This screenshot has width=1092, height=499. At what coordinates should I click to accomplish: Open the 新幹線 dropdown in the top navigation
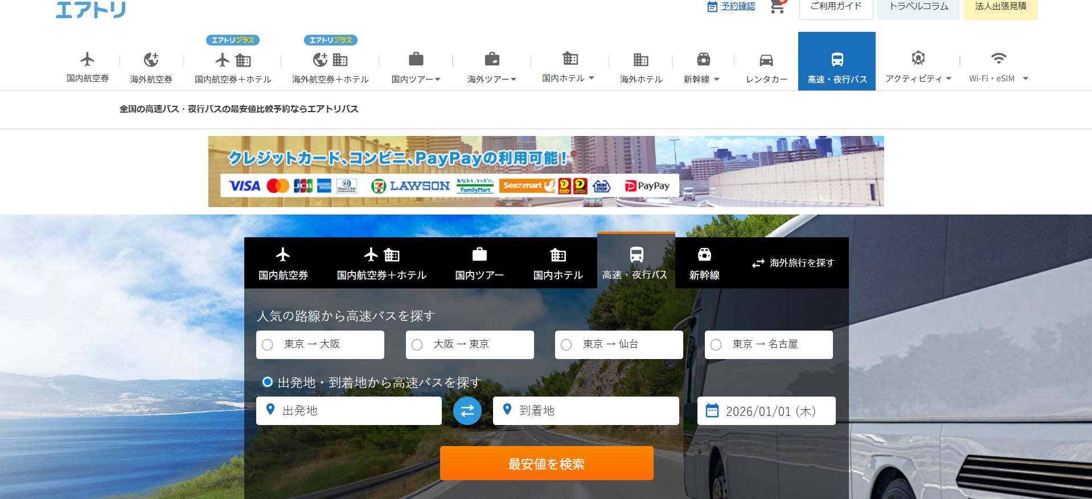pos(702,79)
